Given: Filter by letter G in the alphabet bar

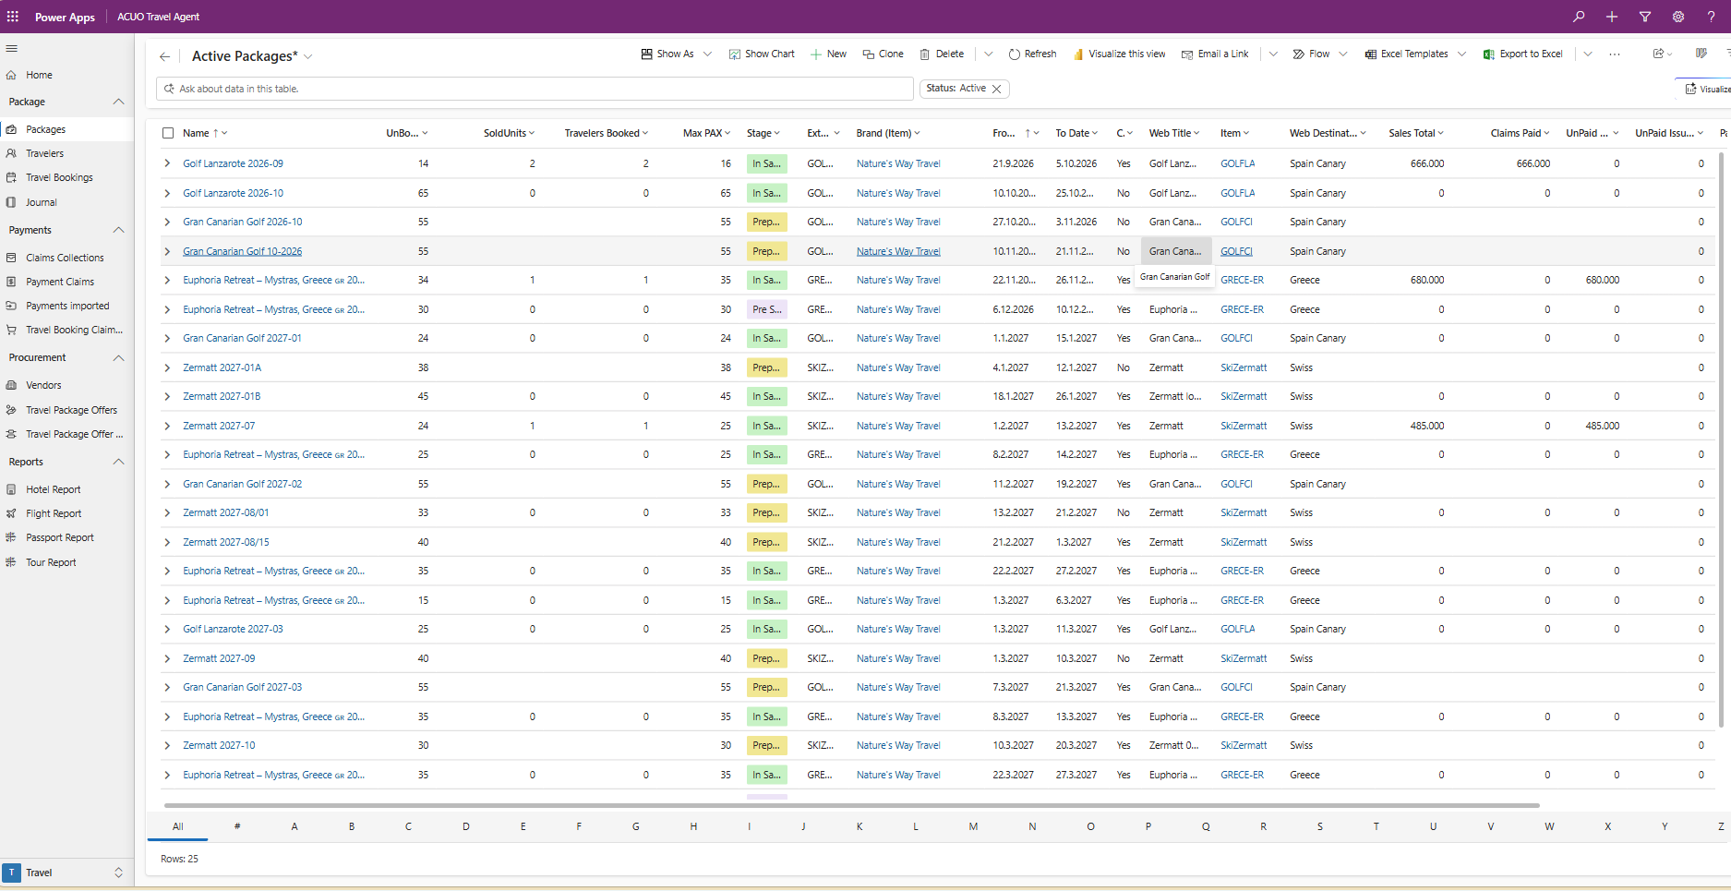Looking at the screenshot, I should (x=636, y=826).
